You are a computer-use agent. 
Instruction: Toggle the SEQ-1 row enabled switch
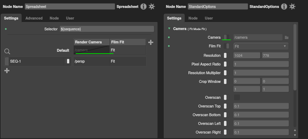67,61
